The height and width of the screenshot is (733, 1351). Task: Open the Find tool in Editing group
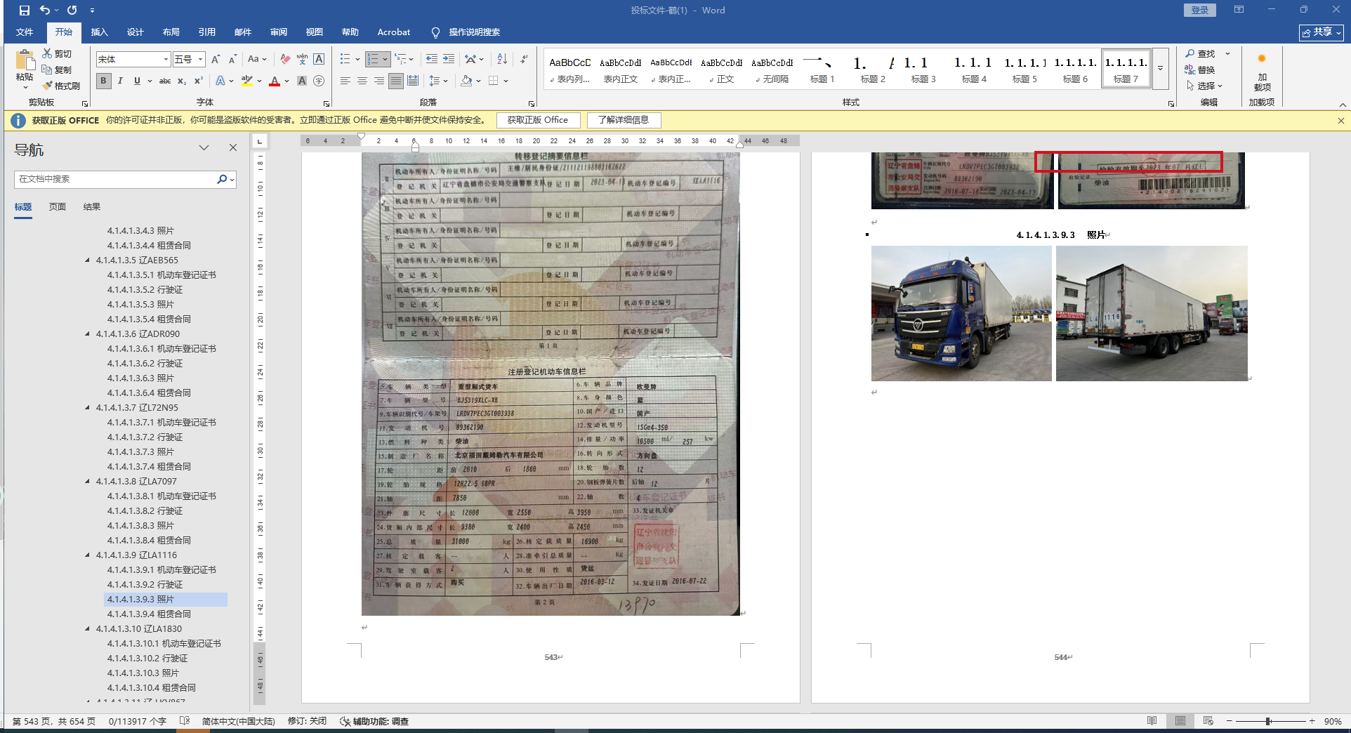1200,53
